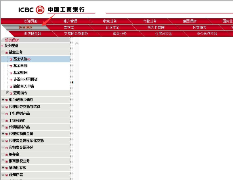The image size is (233, 180).
Task: Click the red icon beside 基金申购
Action: coord(11,66)
